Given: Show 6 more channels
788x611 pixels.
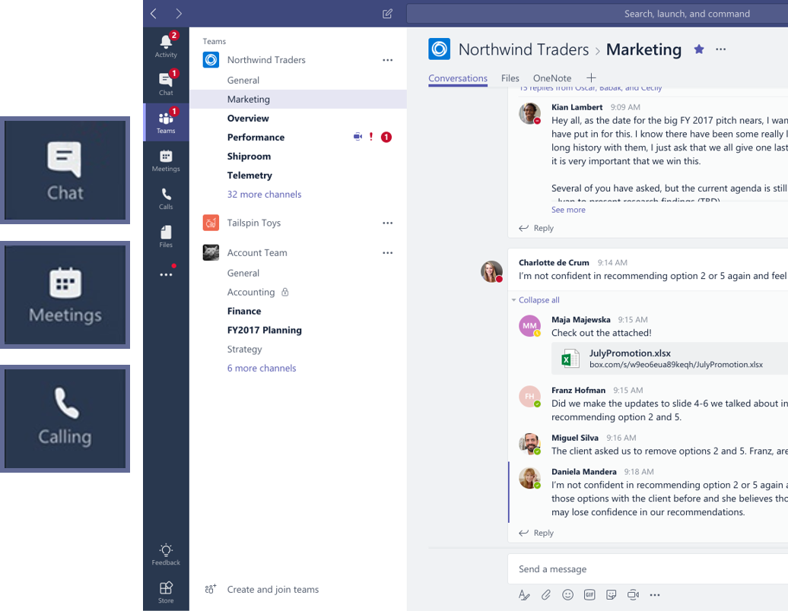Looking at the screenshot, I should point(262,368).
